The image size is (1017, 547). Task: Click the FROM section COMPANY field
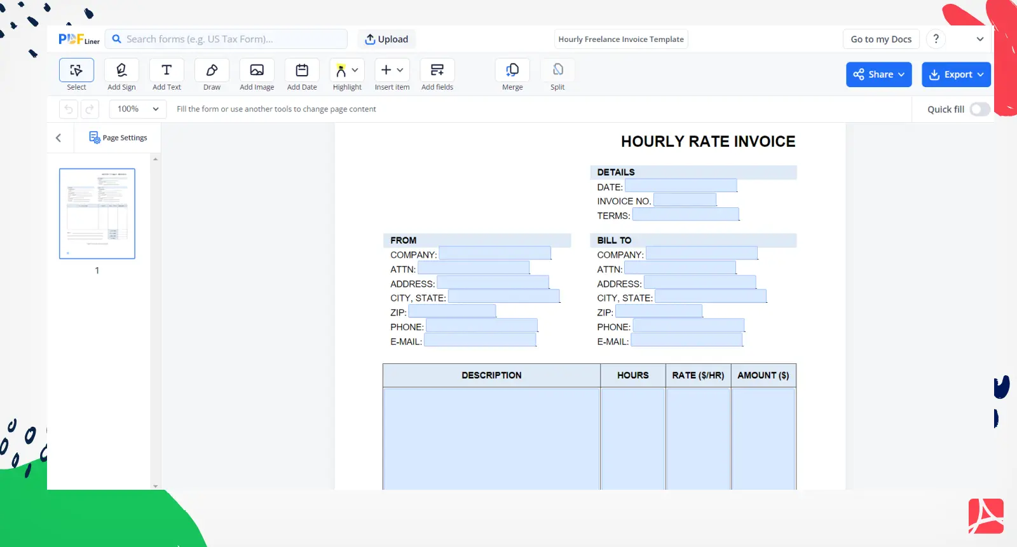pos(495,253)
